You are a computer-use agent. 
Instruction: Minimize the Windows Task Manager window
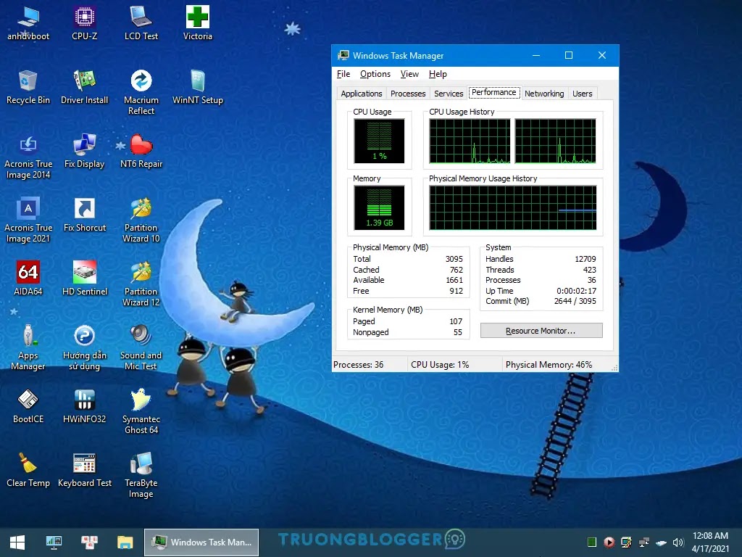(x=536, y=55)
